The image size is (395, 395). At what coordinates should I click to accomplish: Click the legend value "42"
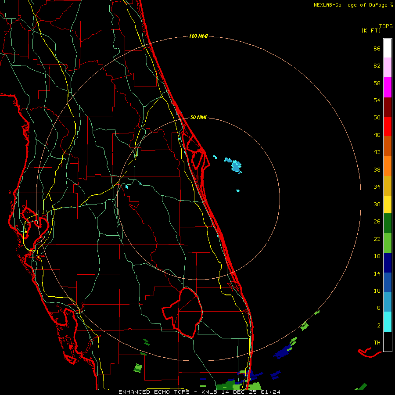coord(377,152)
